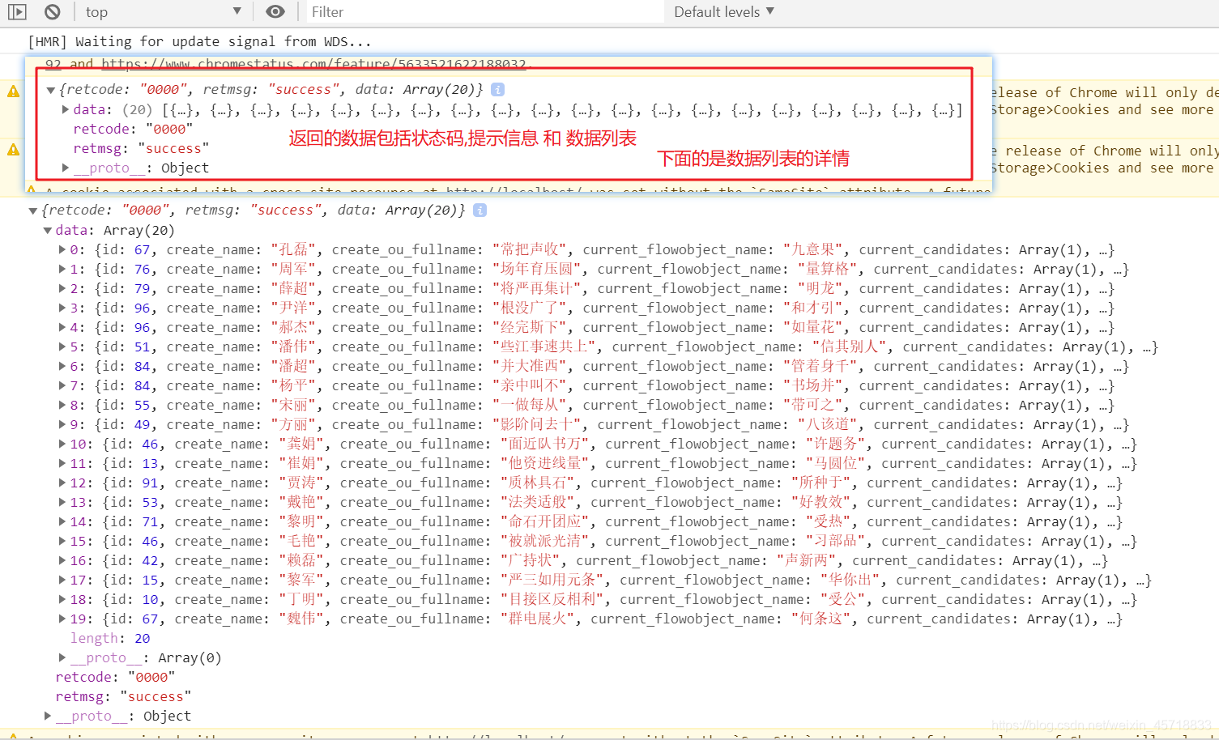Collapse the first retcode object in the popup
Screen dimensions: 1219x740
pos(51,90)
